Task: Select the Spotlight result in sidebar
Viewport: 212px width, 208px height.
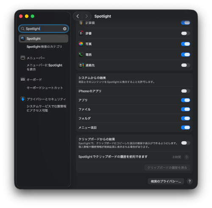Action: [44, 38]
